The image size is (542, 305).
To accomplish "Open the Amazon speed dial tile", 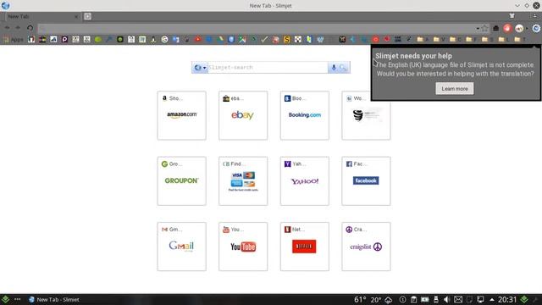I will click(x=181, y=115).
